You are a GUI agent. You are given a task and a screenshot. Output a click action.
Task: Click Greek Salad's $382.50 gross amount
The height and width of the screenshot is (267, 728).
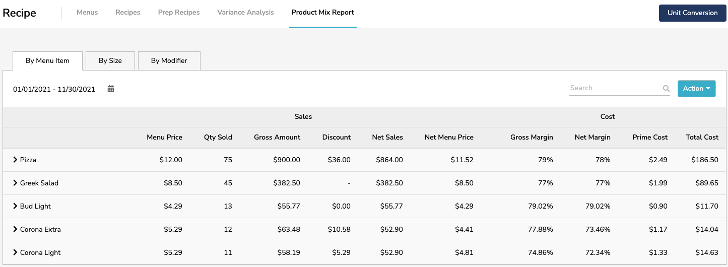287,183
